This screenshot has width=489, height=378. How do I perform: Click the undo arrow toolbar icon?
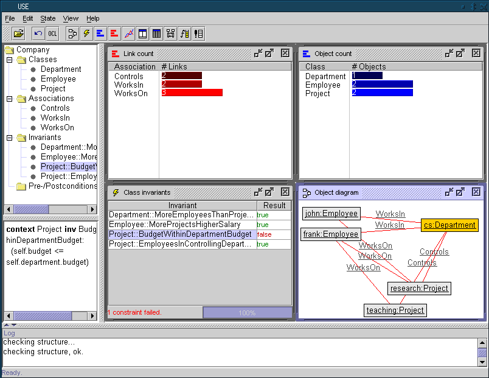38,33
